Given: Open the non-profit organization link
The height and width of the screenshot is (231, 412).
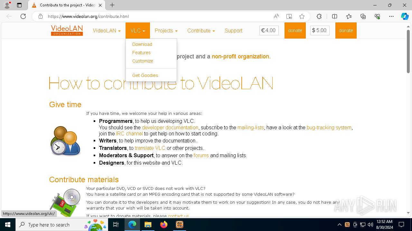Looking at the screenshot, I should click(x=240, y=56).
